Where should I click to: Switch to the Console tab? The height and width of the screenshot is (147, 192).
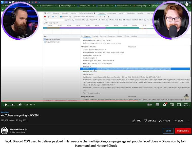(x=65, y=13)
